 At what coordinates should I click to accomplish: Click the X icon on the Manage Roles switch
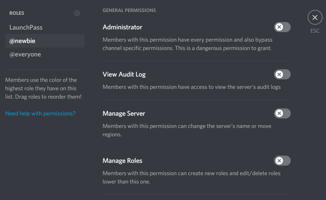[x=279, y=161]
